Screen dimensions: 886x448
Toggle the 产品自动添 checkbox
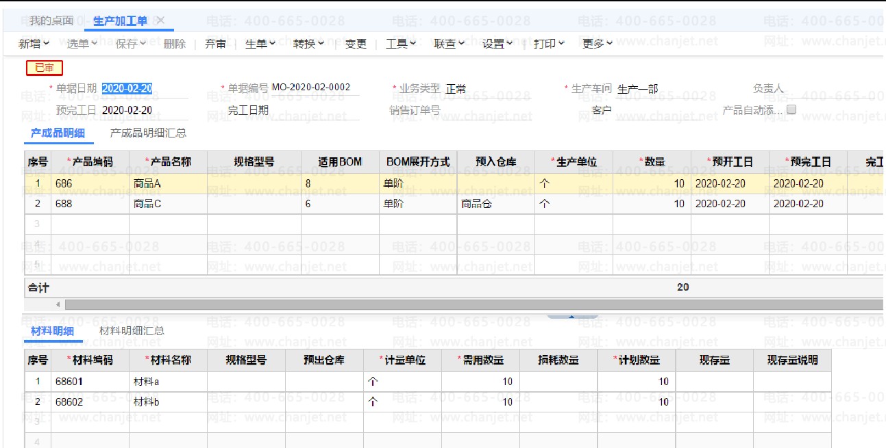pyautogui.click(x=791, y=109)
